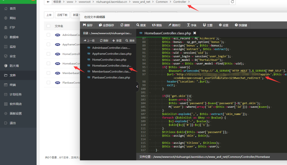Fold the foreach block at line 108

(147, 118)
